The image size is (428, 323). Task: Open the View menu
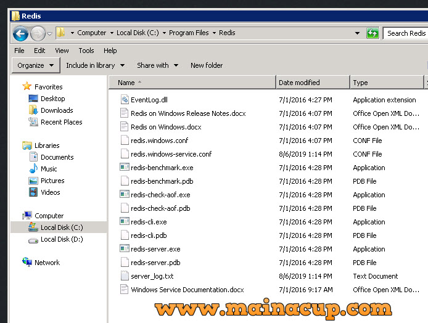pos(62,51)
